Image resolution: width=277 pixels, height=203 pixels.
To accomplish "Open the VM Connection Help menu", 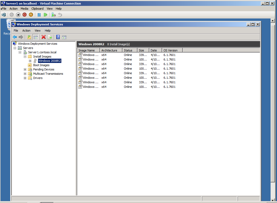I will [x=58, y=9].
